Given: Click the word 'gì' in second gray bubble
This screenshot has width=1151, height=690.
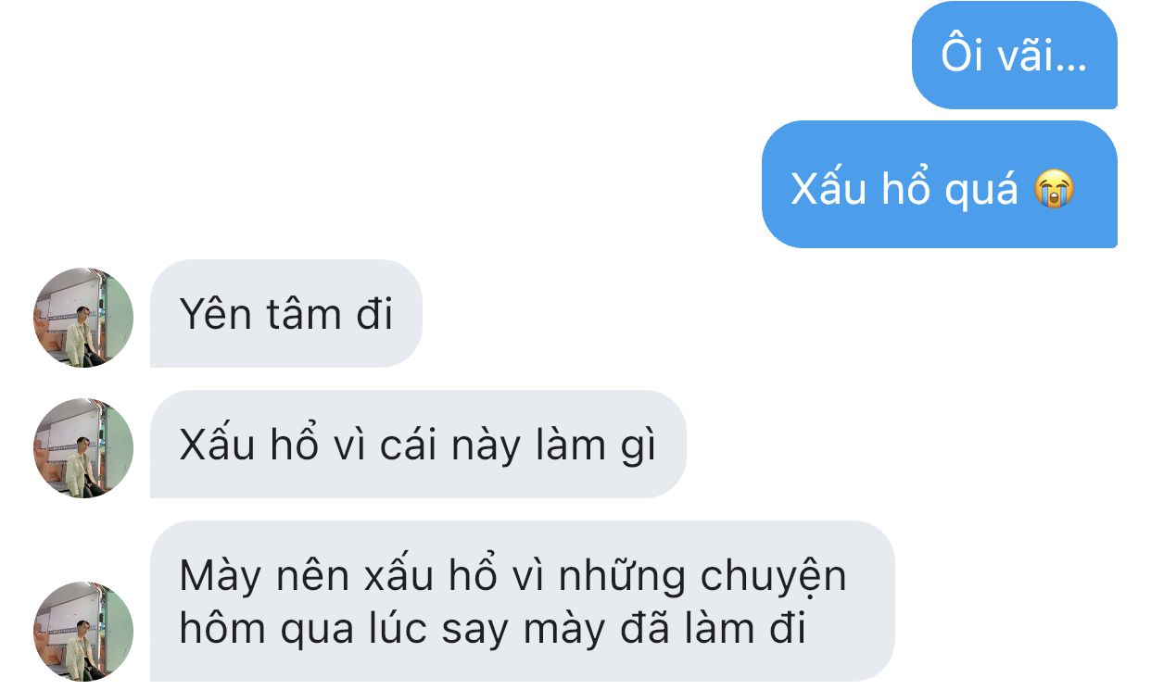Looking at the screenshot, I should click(x=637, y=447).
